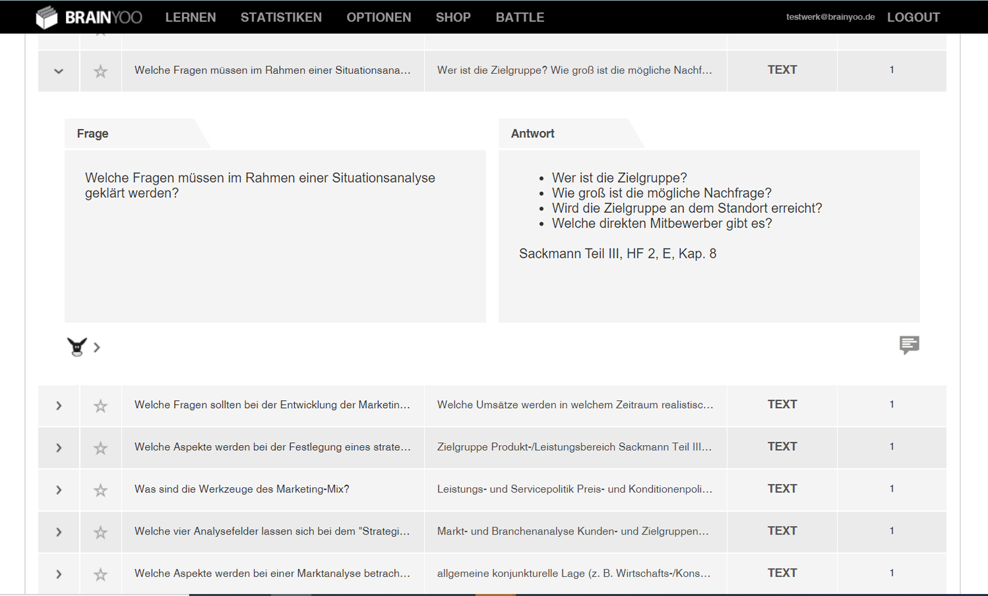This screenshot has width=988, height=596.
Task: Favorite the 'Entwicklung der Marketin…' card
Action: (x=100, y=405)
